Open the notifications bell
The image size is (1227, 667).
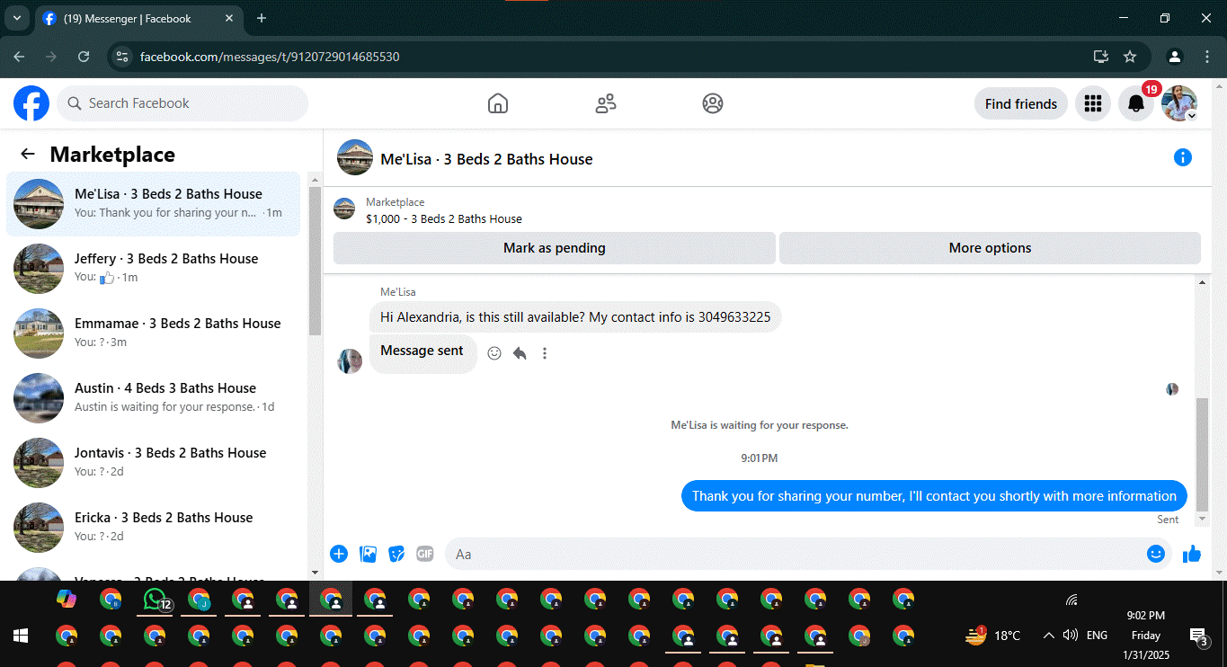pos(1136,103)
